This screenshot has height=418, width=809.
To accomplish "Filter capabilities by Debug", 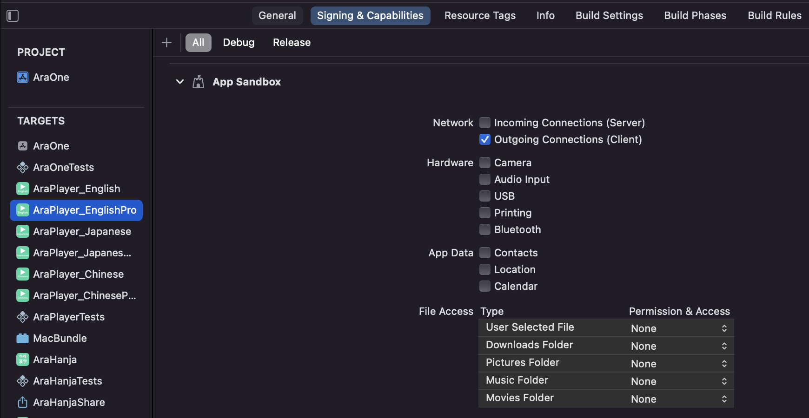I will 239,43.
